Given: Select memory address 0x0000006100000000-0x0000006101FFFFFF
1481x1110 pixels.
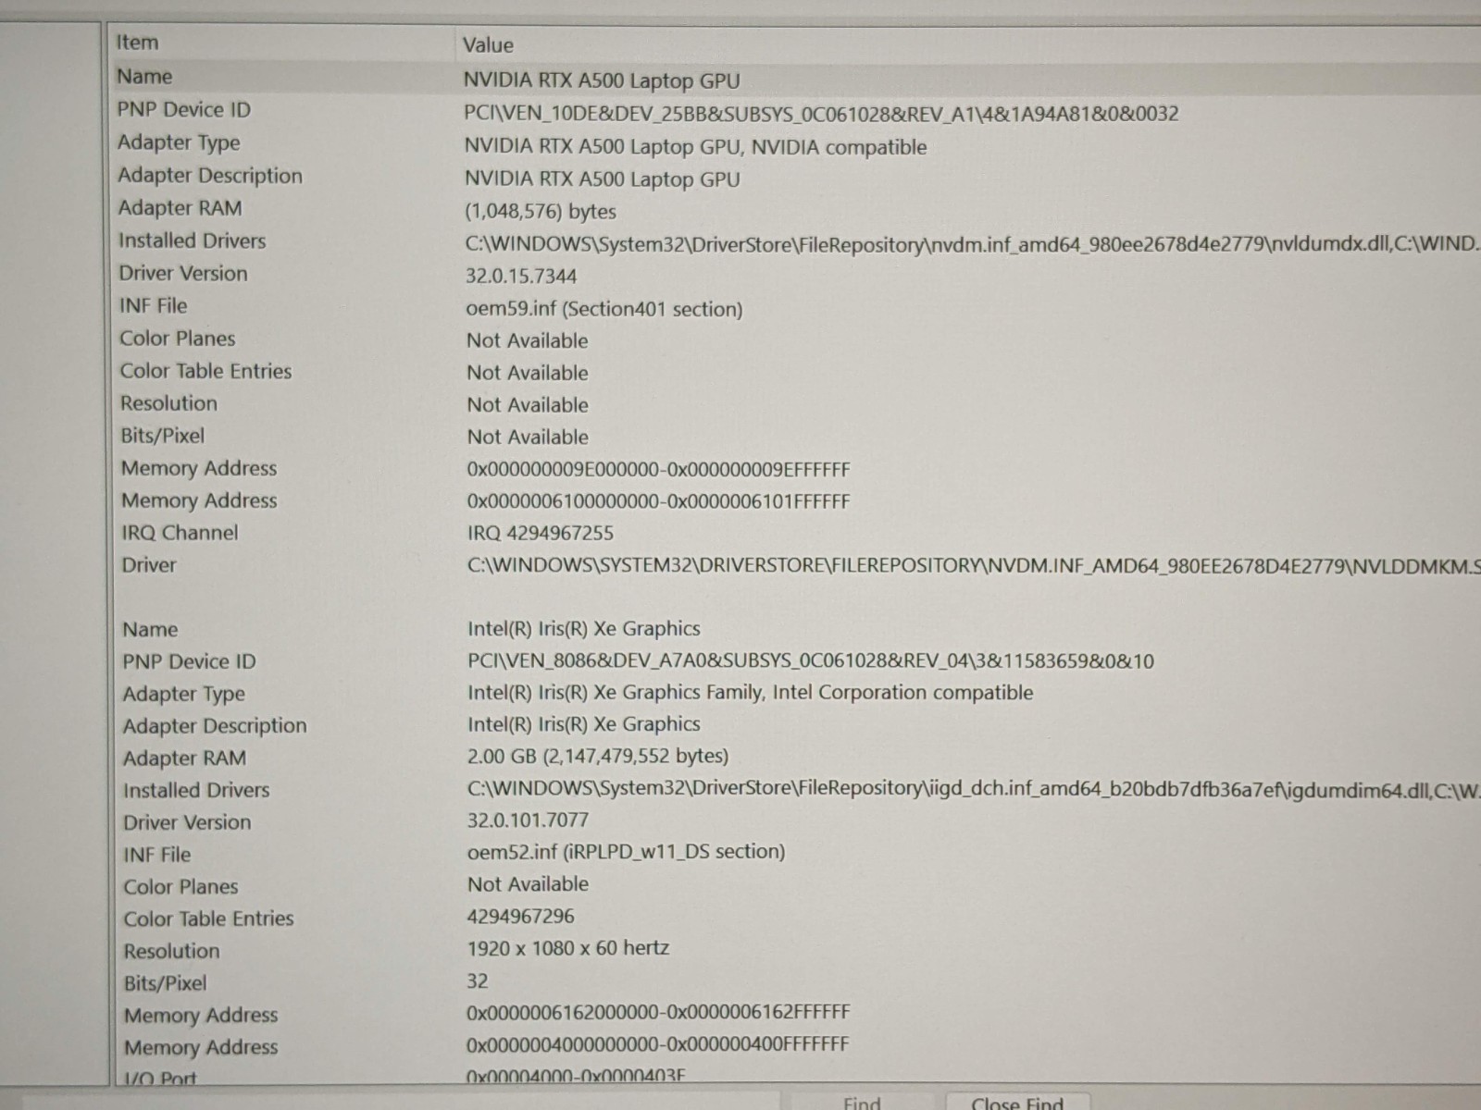Looking at the screenshot, I should tap(658, 501).
